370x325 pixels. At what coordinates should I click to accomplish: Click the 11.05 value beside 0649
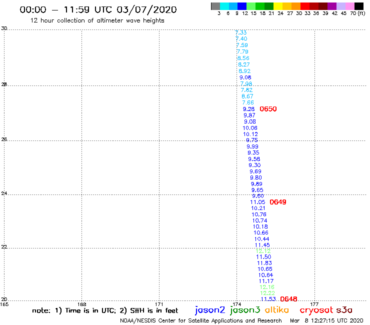(257, 202)
